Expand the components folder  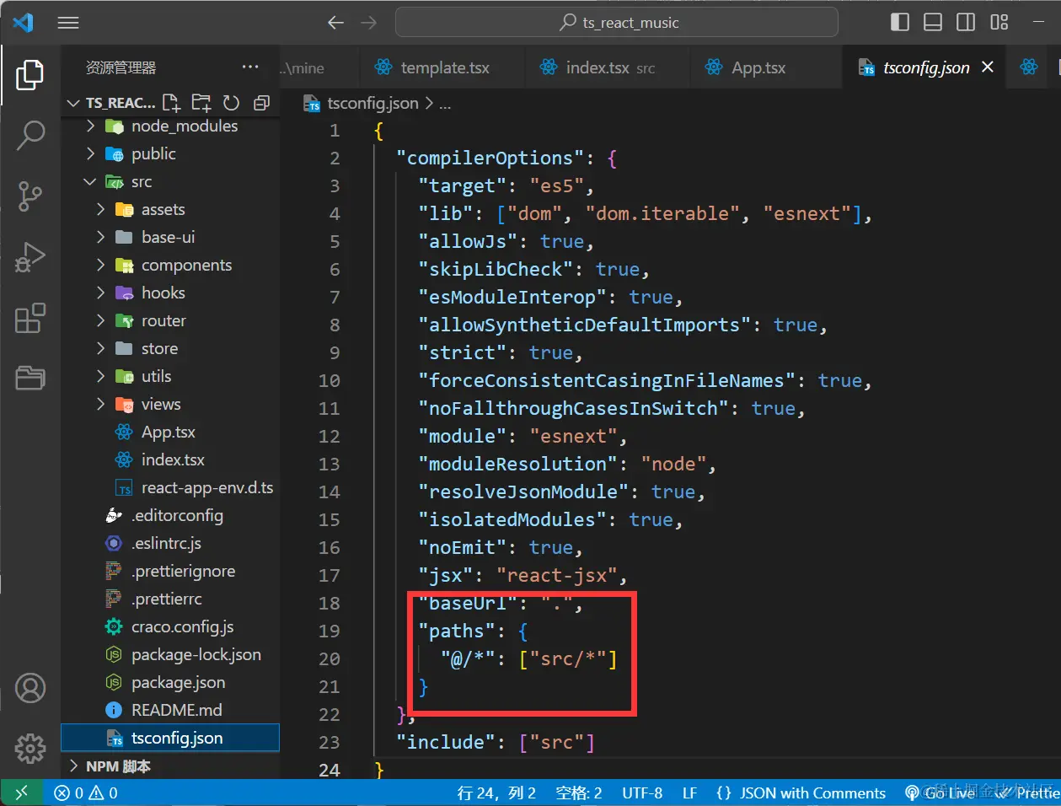(101, 265)
